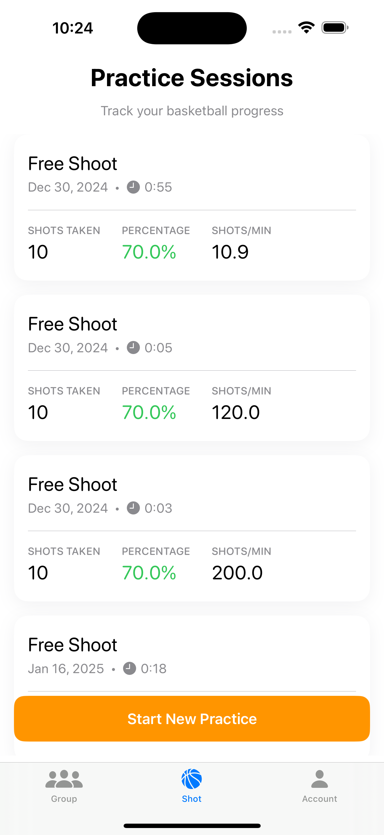
Task: Tap the Practice Sessions heading
Action: click(x=192, y=78)
